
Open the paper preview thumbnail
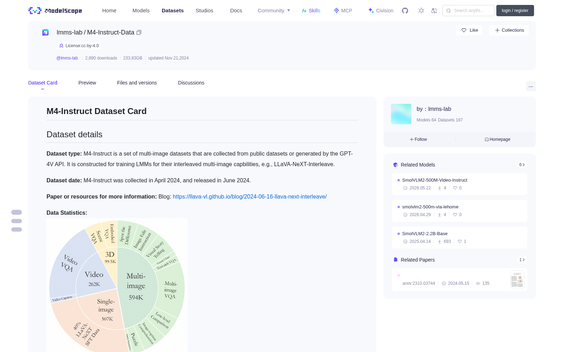517,280
